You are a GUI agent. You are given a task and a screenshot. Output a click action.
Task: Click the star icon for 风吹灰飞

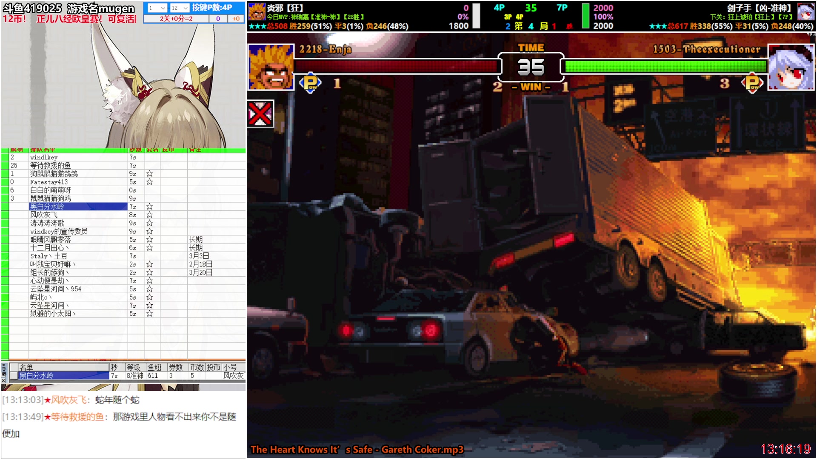click(149, 215)
